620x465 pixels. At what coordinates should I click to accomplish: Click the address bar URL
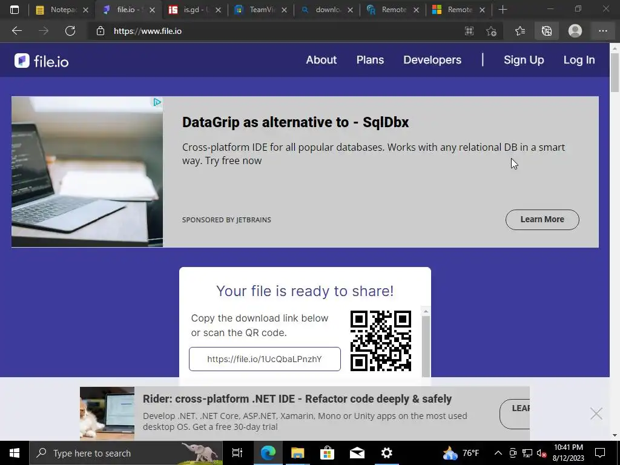(148, 31)
